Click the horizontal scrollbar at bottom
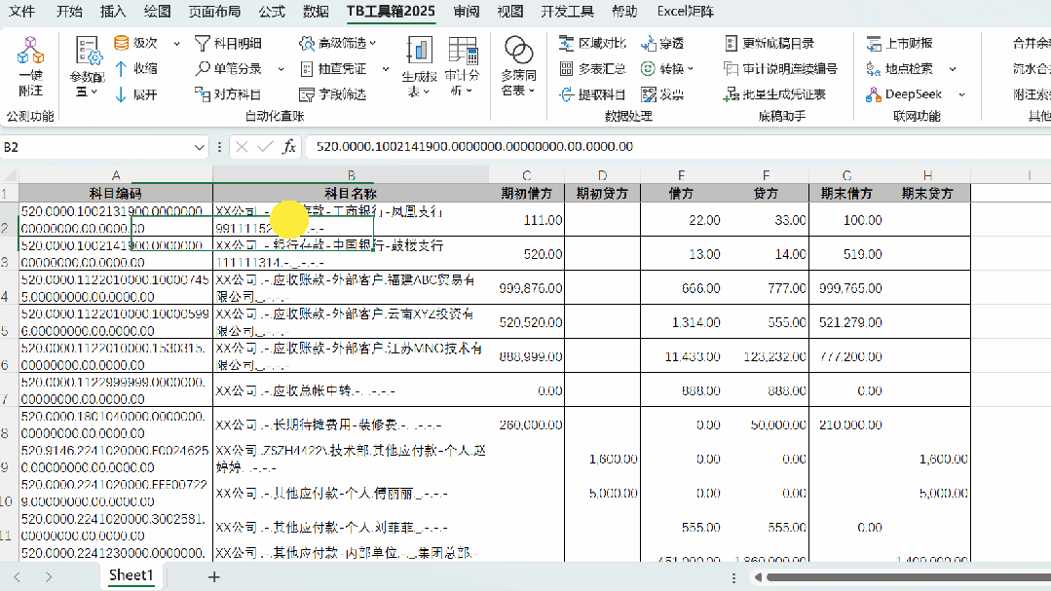The width and height of the screenshot is (1051, 591). pos(909,577)
